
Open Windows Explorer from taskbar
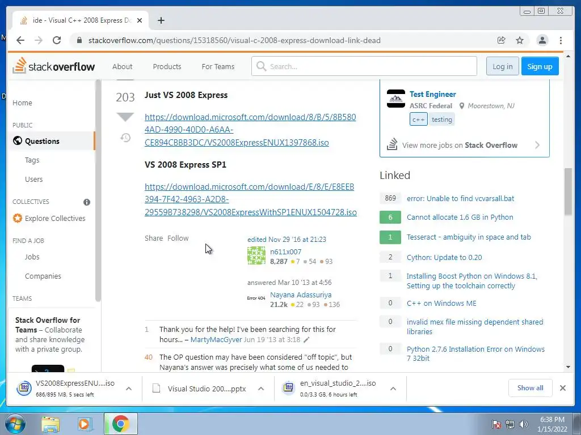click(50, 424)
